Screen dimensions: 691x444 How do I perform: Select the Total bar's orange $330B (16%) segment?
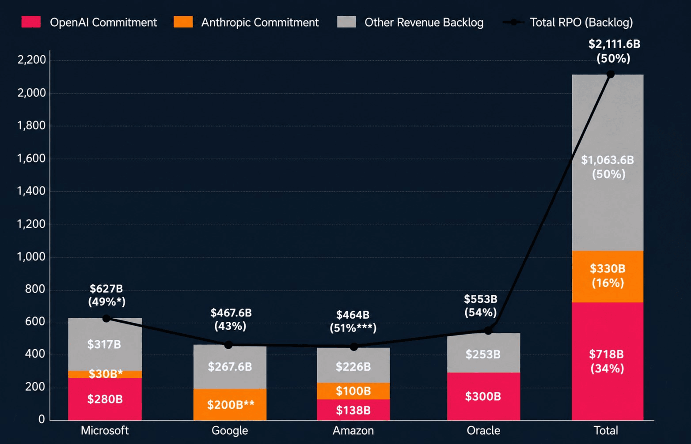tap(607, 276)
